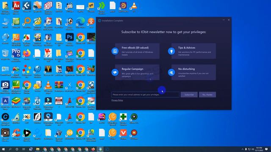The height and width of the screenshot is (152, 271).
Task: Show hidden system tray icons
Action: coord(242,149)
